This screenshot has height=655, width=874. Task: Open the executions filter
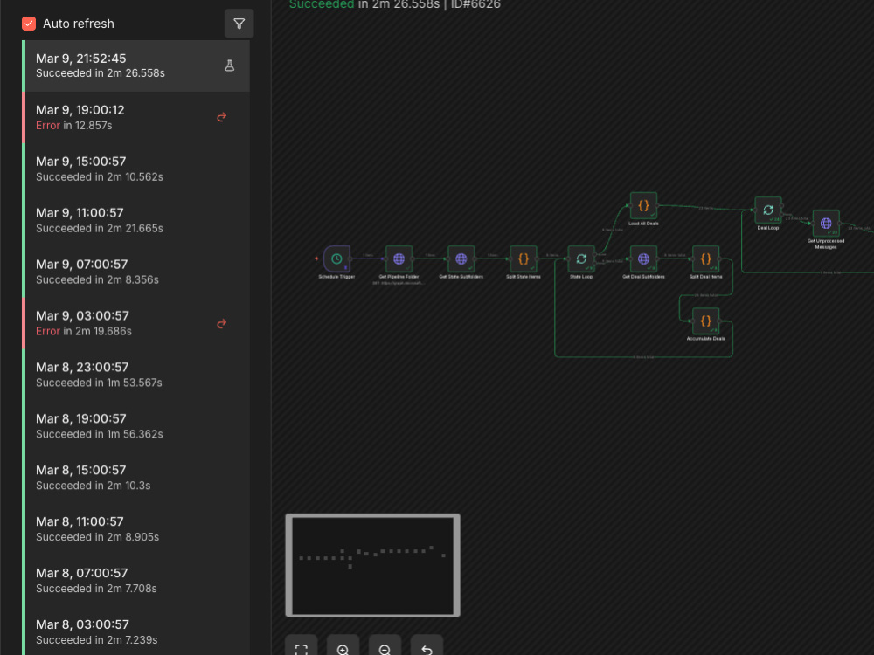point(239,24)
